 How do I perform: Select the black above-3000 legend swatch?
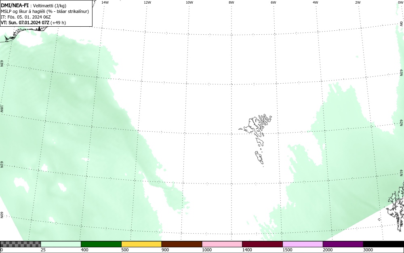click(383, 244)
